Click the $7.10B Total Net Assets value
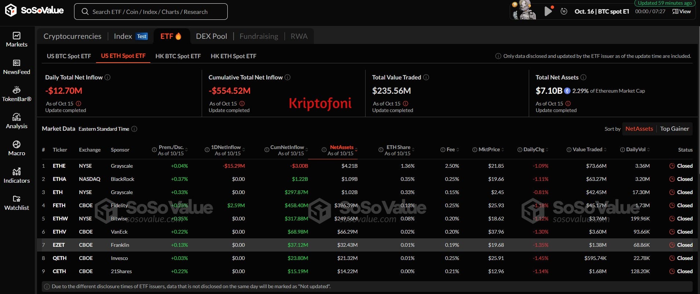Image resolution: width=700 pixels, height=294 pixels. point(549,90)
